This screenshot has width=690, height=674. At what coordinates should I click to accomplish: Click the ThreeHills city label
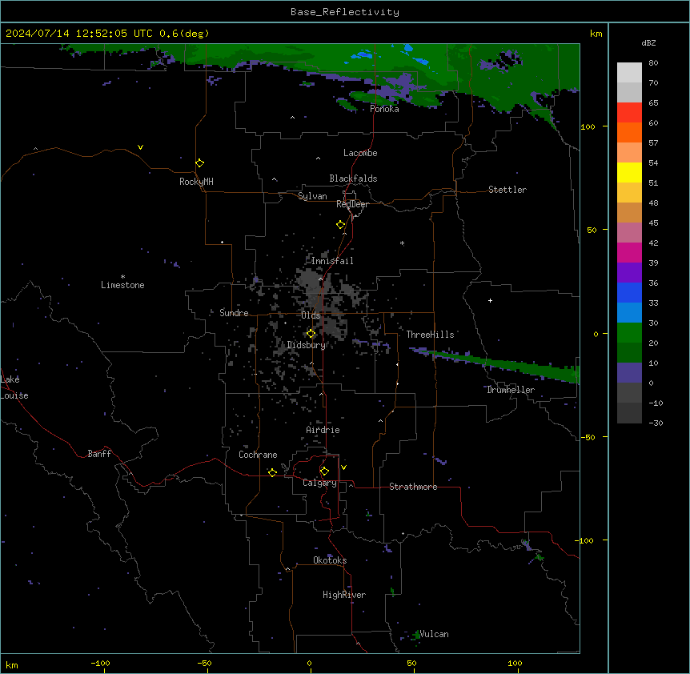[430, 335]
